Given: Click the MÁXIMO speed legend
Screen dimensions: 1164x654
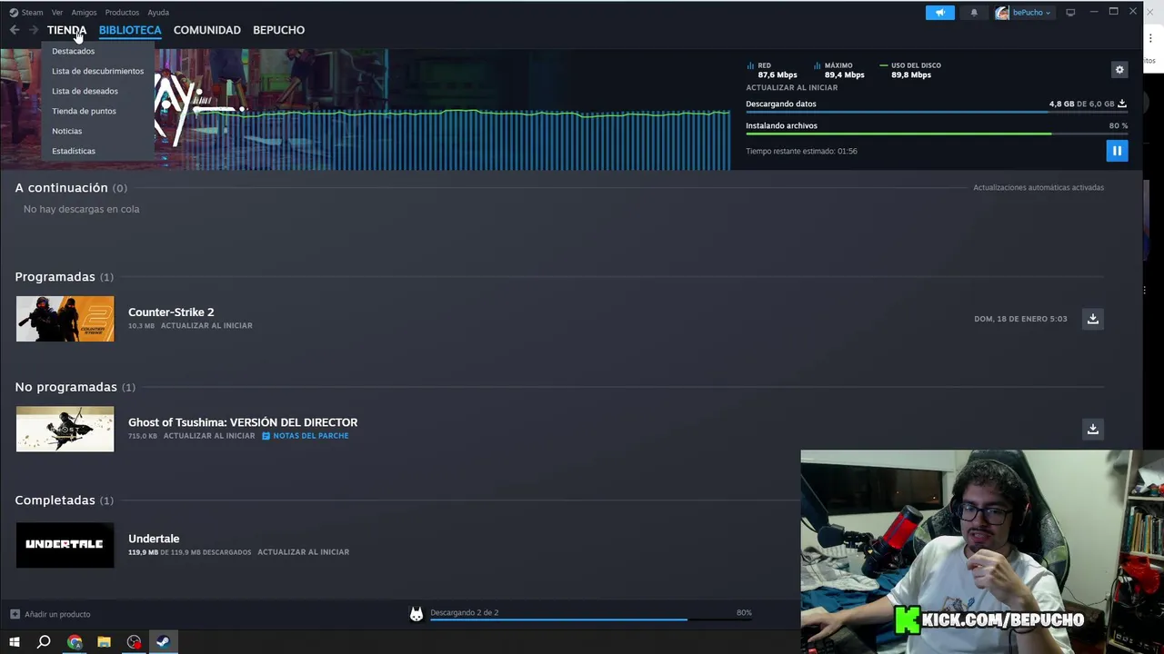Looking at the screenshot, I should [x=838, y=70].
